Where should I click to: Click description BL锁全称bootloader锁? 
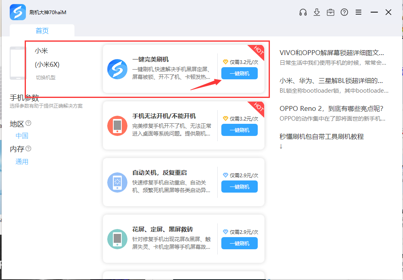click(334, 91)
